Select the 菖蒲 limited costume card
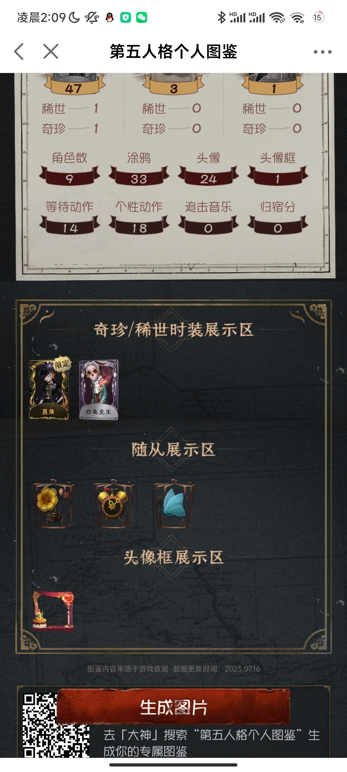 (x=49, y=390)
